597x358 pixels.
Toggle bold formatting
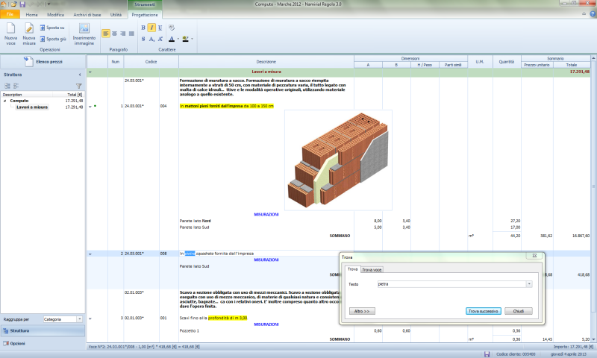click(x=143, y=28)
